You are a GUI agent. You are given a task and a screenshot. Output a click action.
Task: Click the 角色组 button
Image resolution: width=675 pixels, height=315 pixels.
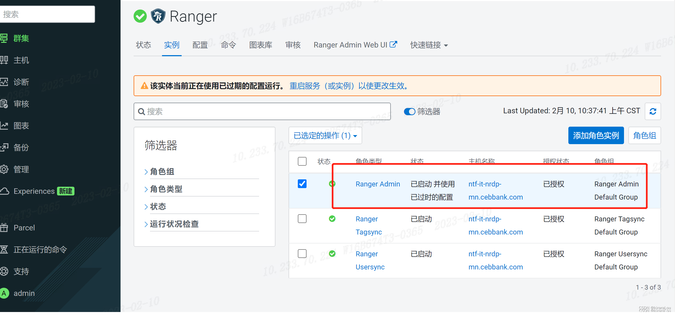coord(644,135)
